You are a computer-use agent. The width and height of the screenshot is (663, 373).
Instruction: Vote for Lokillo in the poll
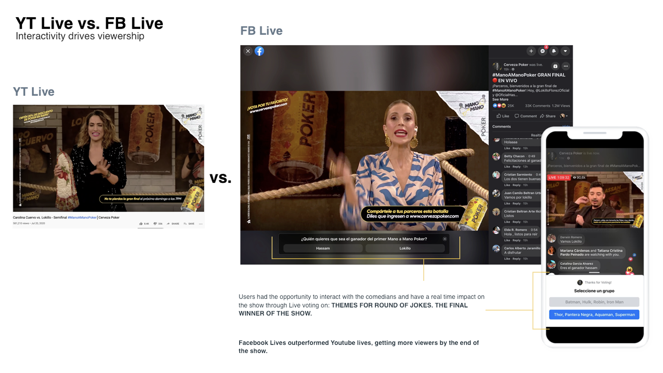point(405,248)
